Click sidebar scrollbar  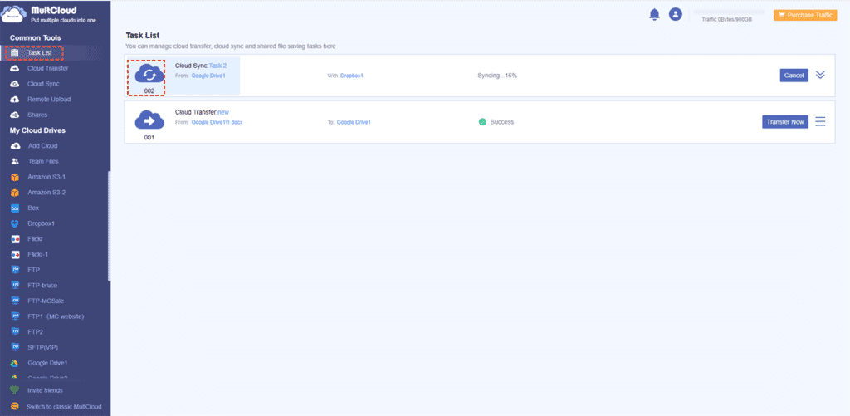coord(109,226)
